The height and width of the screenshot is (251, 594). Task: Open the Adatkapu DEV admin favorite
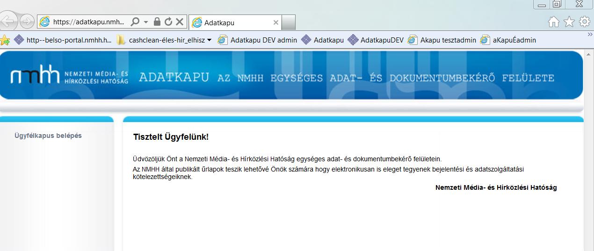(x=257, y=40)
